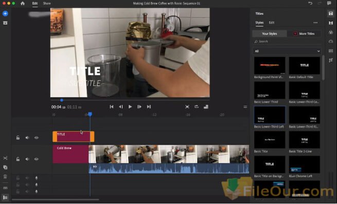The height and width of the screenshot is (204, 337).
Task: Enter full screen preview mode
Action: coord(187,107)
